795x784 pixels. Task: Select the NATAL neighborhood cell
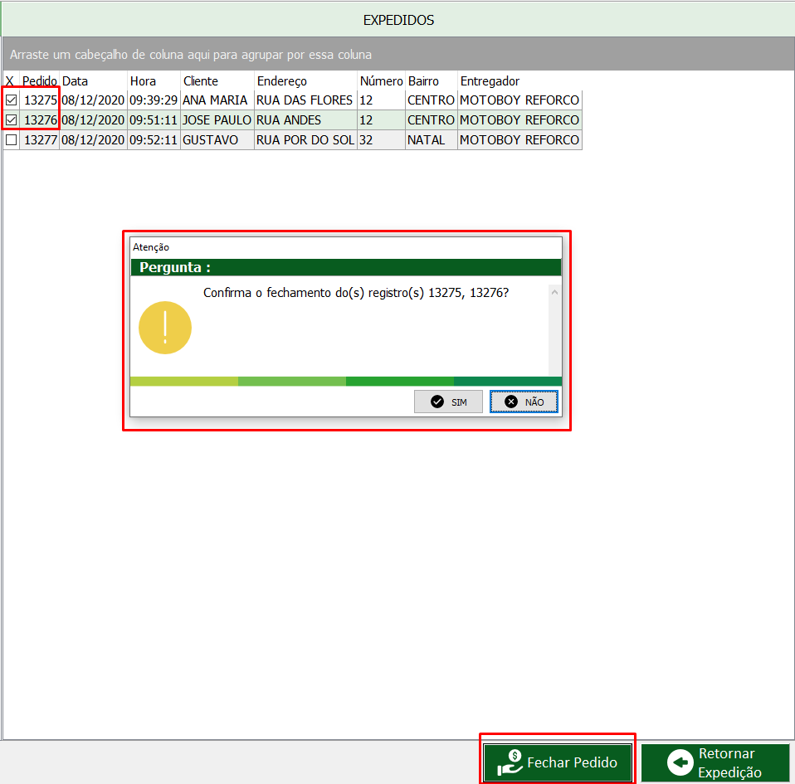pyautogui.click(x=432, y=140)
